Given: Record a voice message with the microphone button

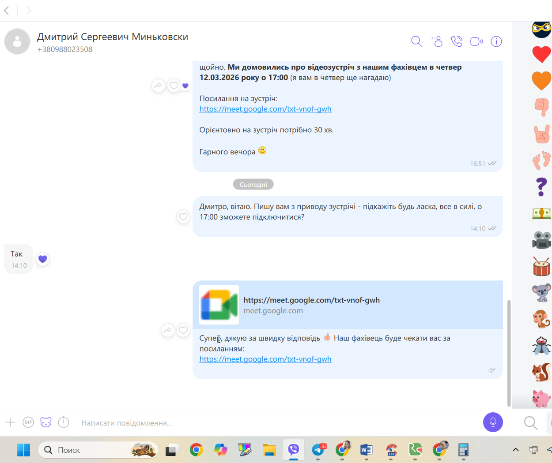Looking at the screenshot, I should pos(493,422).
